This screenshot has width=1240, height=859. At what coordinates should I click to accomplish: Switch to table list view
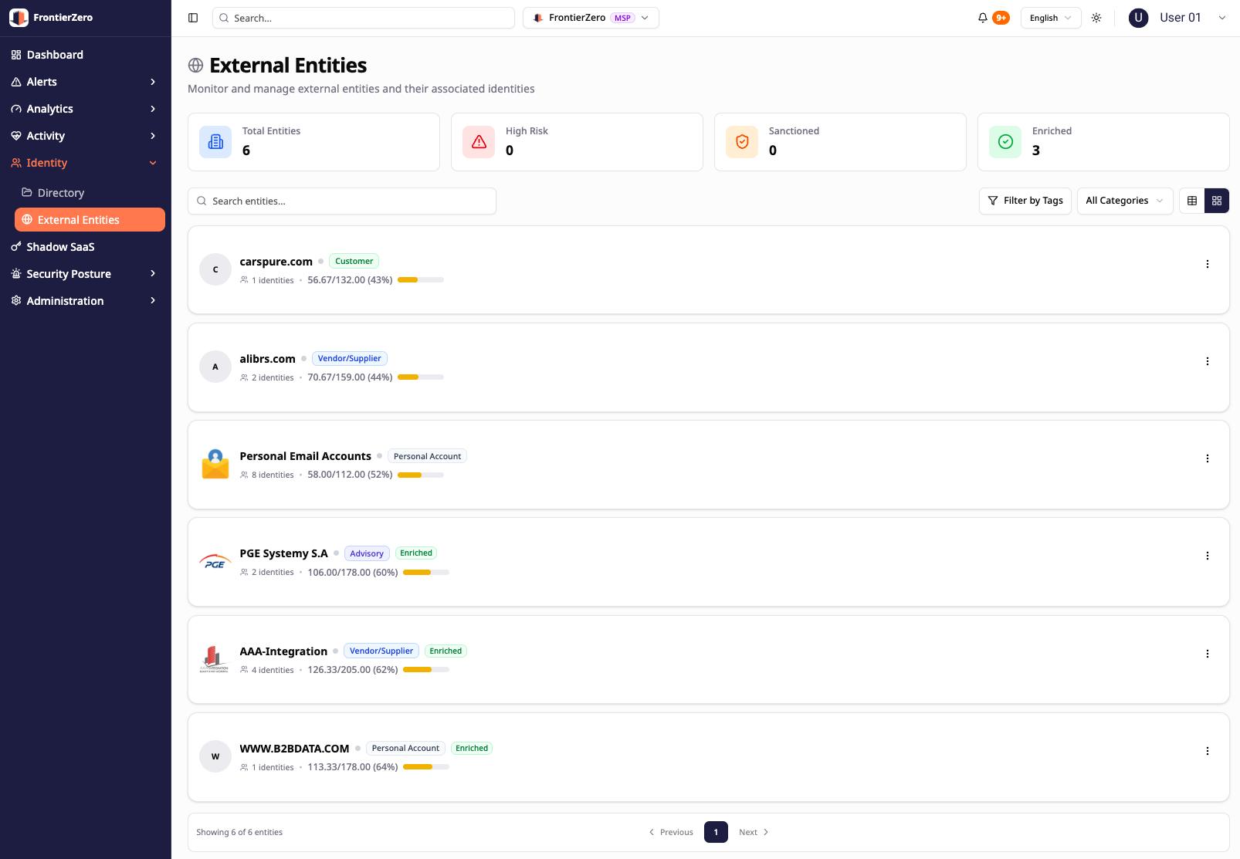1192,201
